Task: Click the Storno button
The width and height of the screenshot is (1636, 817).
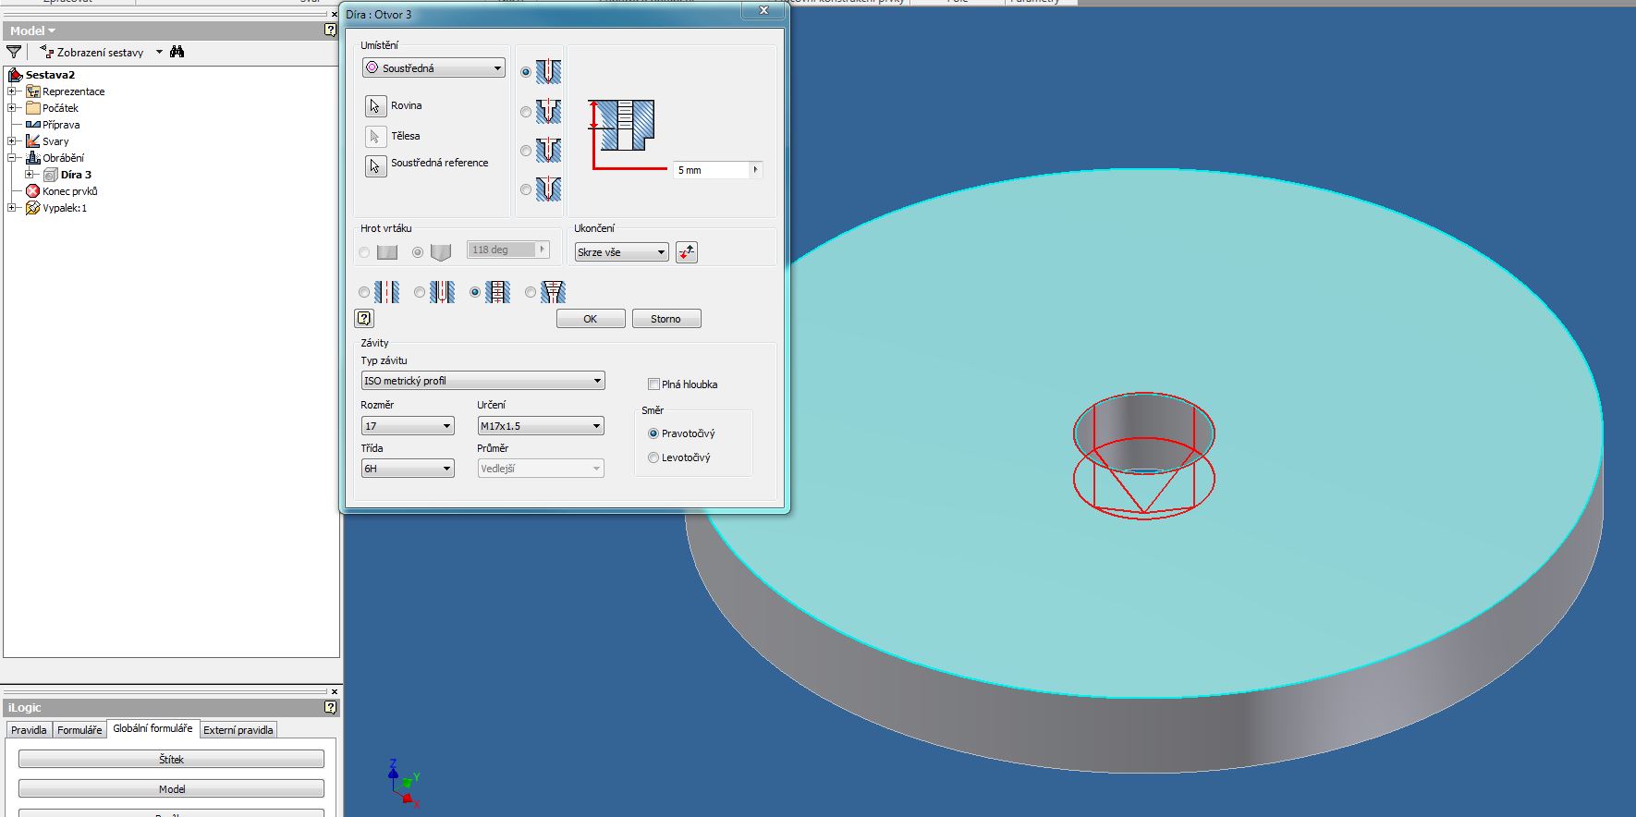Action: coord(665,319)
